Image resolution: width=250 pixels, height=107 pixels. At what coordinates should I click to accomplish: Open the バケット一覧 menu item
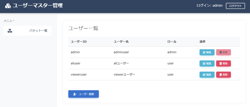27,31
